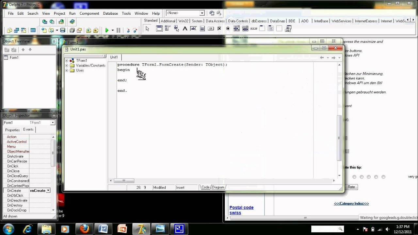This screenshot has height=235, width=418.
Task: Open the Component menu
Action: 89,13
